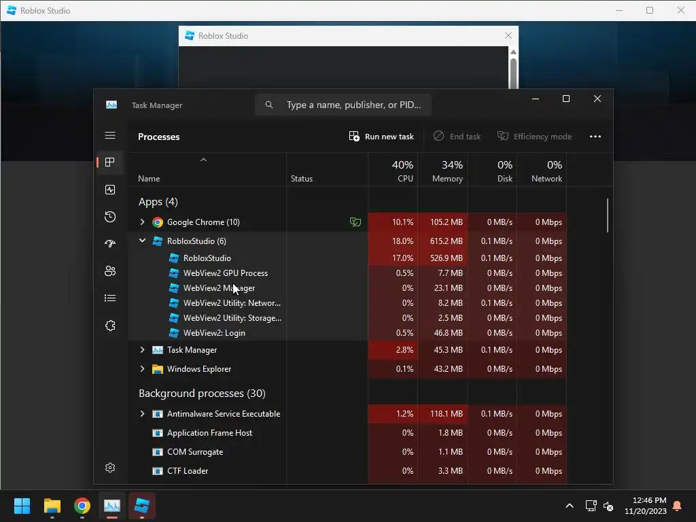Open the Users sidebar icon
The width and height of the screenshot is (696, 522).
110,271
